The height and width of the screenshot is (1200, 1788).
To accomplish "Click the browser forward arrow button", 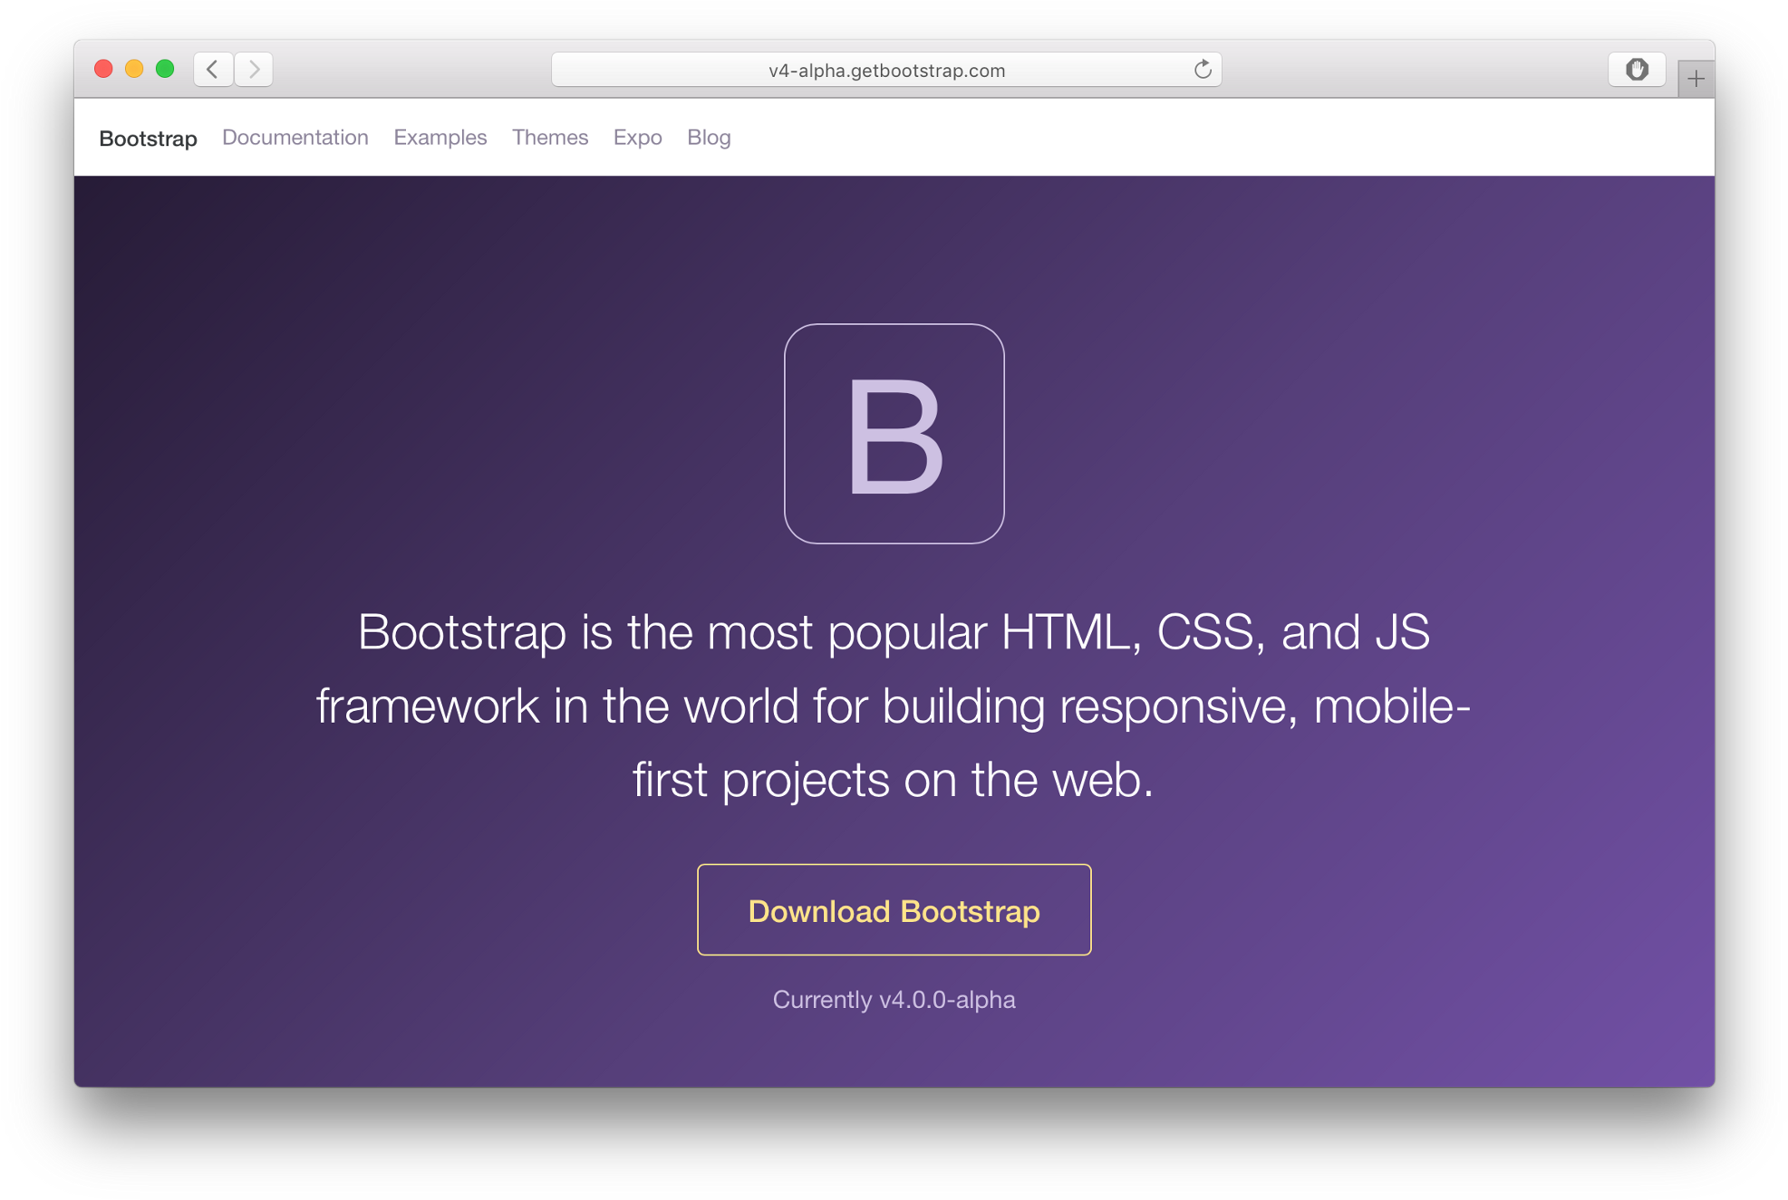I will 255,69.
